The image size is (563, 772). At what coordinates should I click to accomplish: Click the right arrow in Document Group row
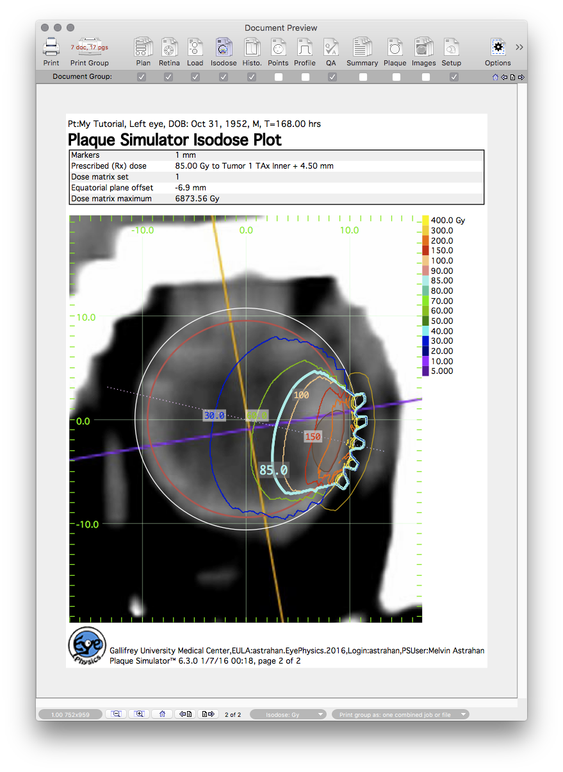(521, 77)
